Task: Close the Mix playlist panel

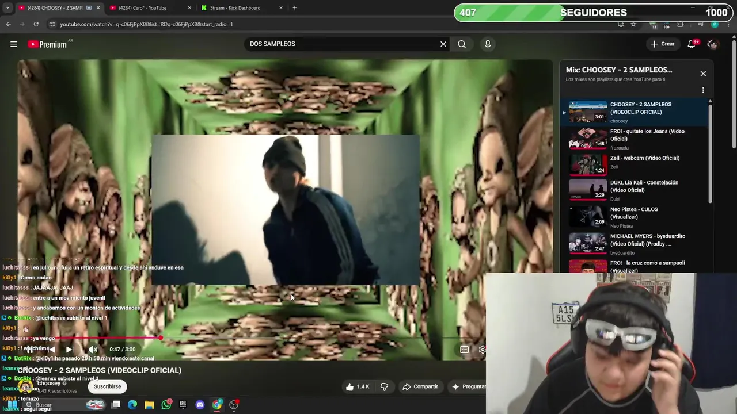Action: 703,74
